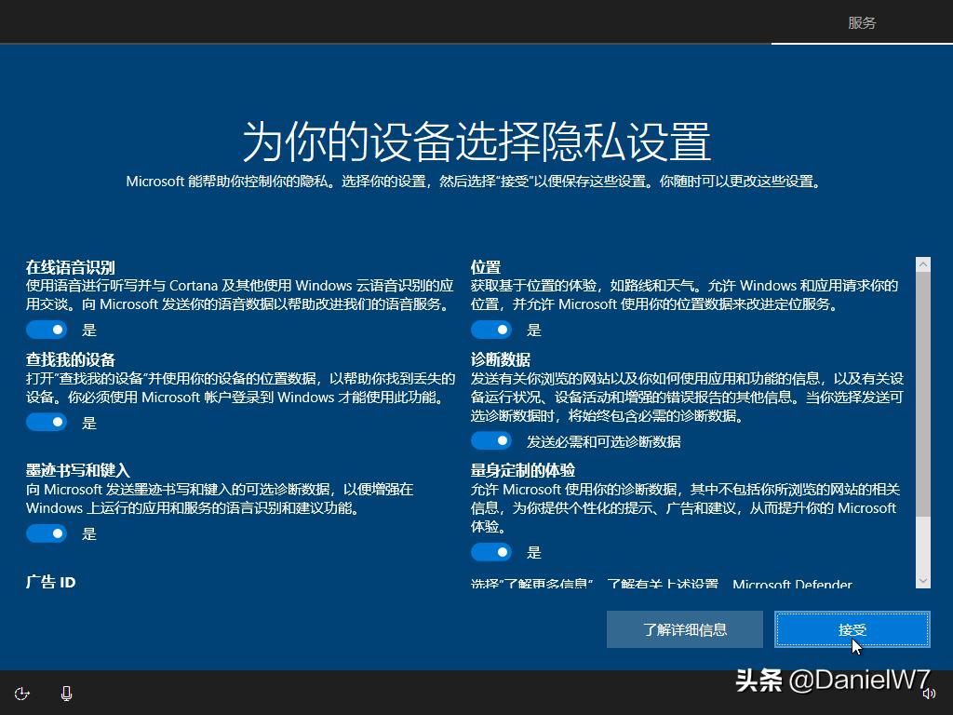Screen dimensions: 953x715
Task: Open 了解详细信息
Action: [684, 629]
